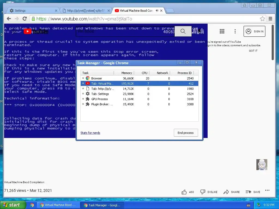Click the End process button
Viewport: 279px width, 209px height.
[x=186, y=133]
